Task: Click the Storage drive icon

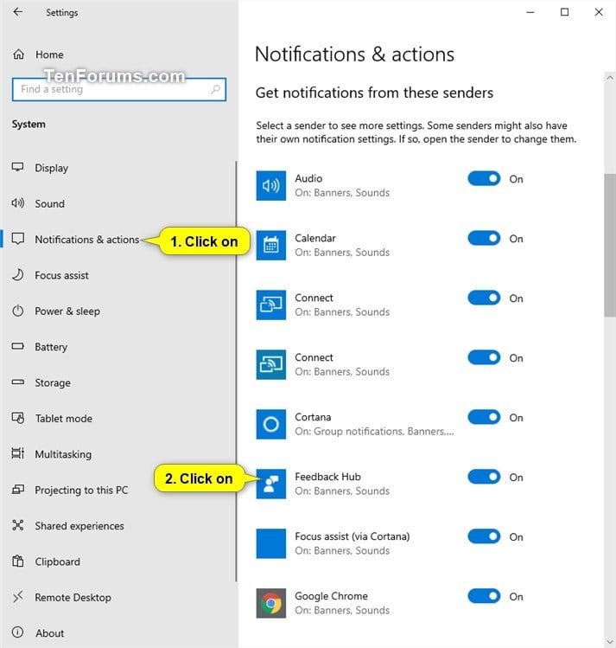Action: tap(18, 382)
